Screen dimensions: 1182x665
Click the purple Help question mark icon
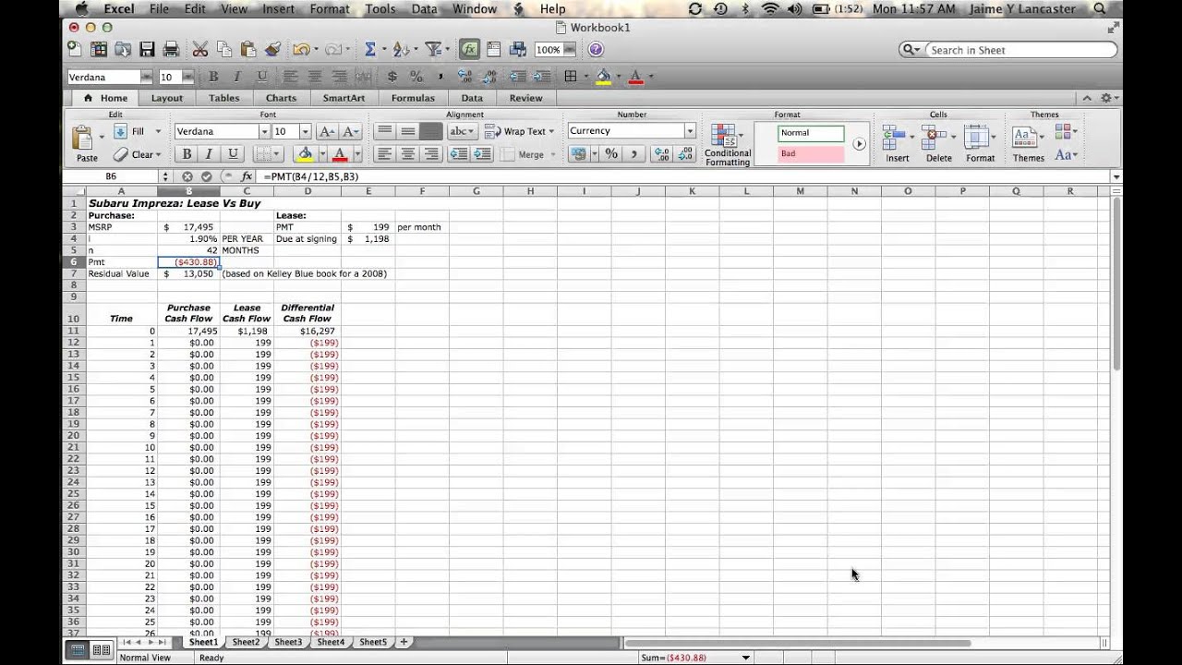click(596, 50)
